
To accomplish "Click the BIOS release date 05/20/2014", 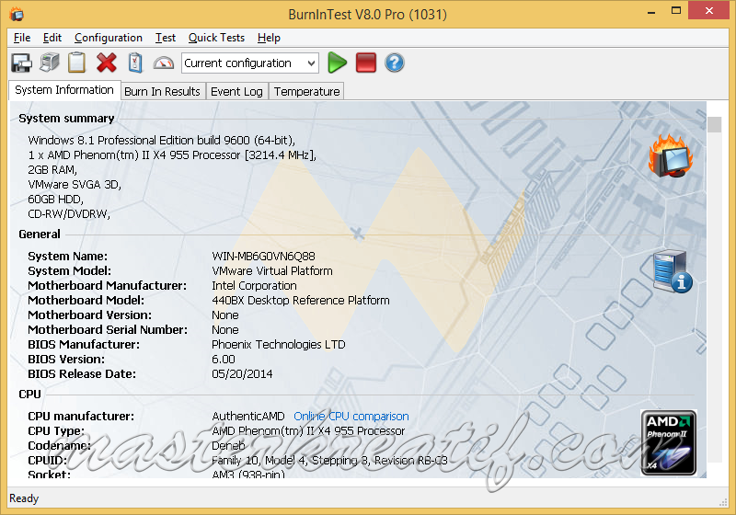I will [x=242, y=373].
